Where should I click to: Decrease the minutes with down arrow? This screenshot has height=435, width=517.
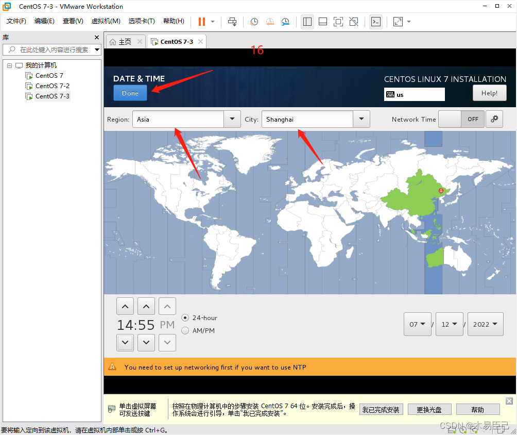146,343
